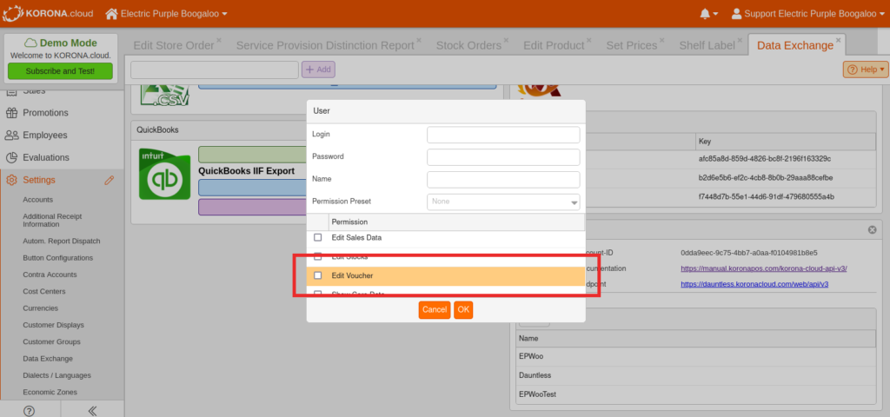Click the QuickBooks intuit logo thumbnail
890x417 pixels.
(164, 173)
